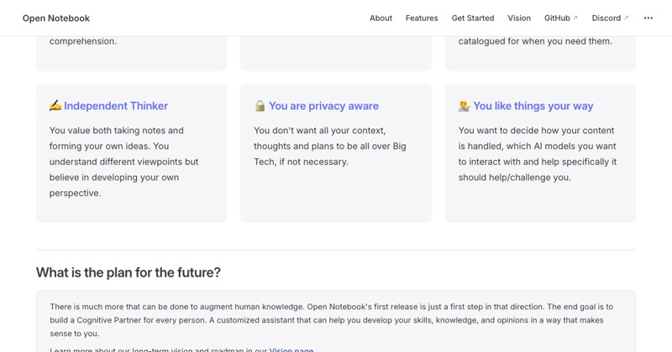Click the 'Independent Thinker' heading
The image size is (672, 352).
click(x=116, y=106)
